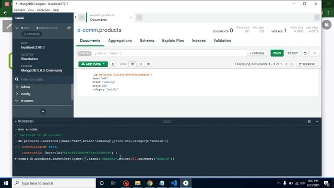Click the search icon in sidebar filter

pyautogui.click(x=17, y=79)
